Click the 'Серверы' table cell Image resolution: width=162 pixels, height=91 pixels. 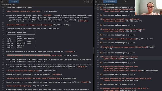point(20,40)
